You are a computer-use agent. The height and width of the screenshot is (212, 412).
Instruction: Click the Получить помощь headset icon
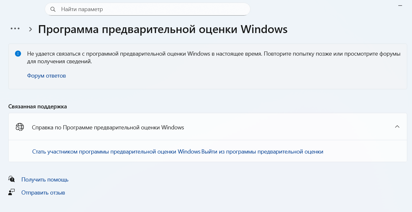[12, 179]
